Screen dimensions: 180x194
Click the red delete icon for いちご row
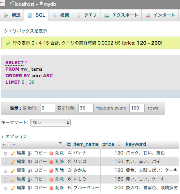click(x=51, y=179)
